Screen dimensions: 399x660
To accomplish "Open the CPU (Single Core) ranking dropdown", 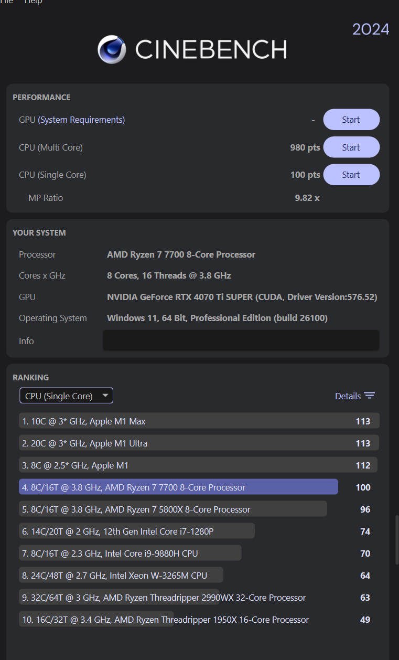I will point(66,396).
